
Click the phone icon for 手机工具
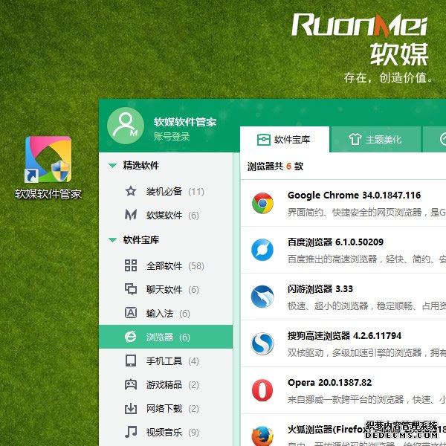131,361
